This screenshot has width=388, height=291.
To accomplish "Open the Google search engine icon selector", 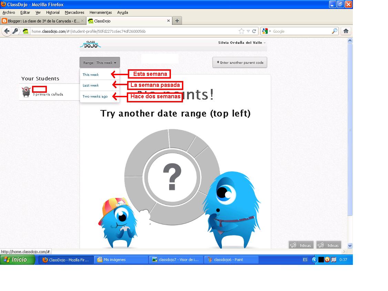I will 266,31.
